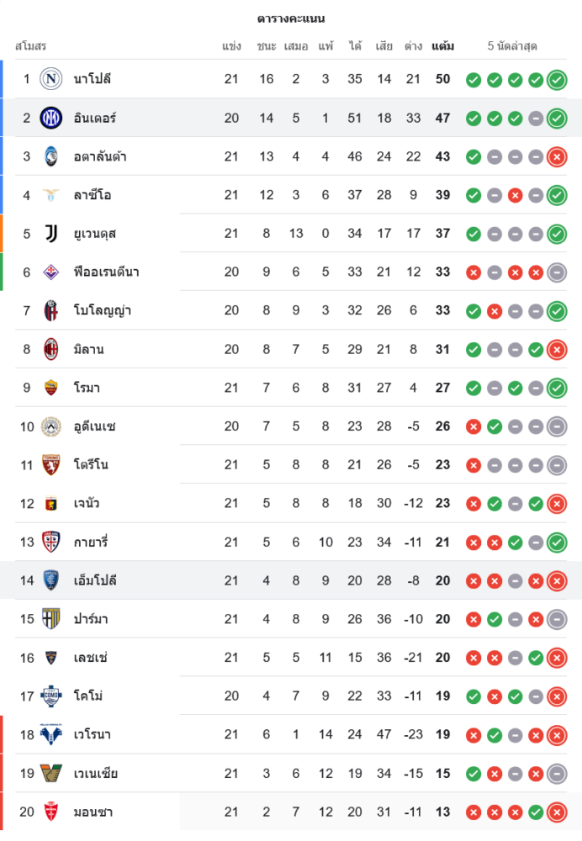This screenshot has height=841, width=582.
Task: Click the Napoli club crest icon
Action: (x=51, y=79)
